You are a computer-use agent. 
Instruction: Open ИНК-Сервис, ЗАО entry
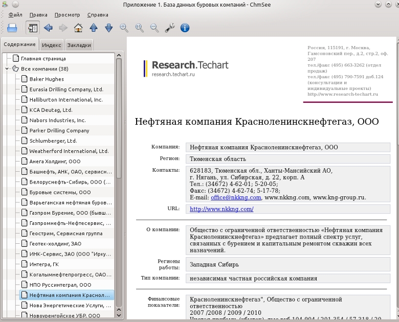70,254
